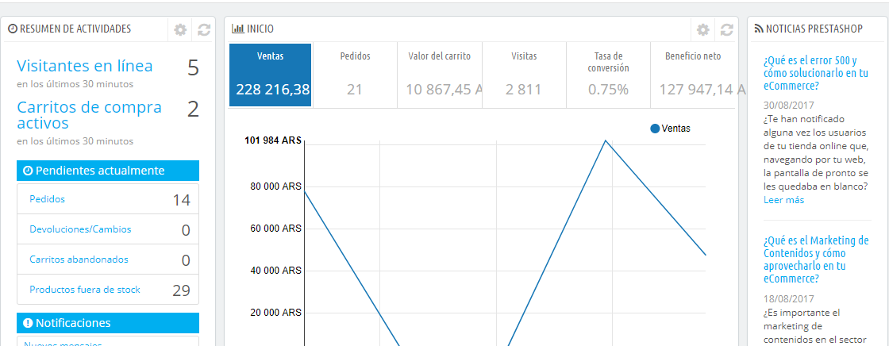The image size is (889, 346).
Task: Open Productos fuera de stock link
Action: coord(84,290)
